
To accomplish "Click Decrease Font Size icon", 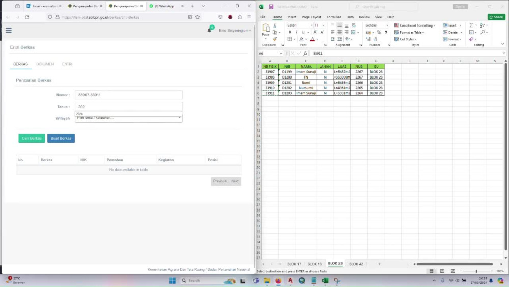I will coord(322,32).
